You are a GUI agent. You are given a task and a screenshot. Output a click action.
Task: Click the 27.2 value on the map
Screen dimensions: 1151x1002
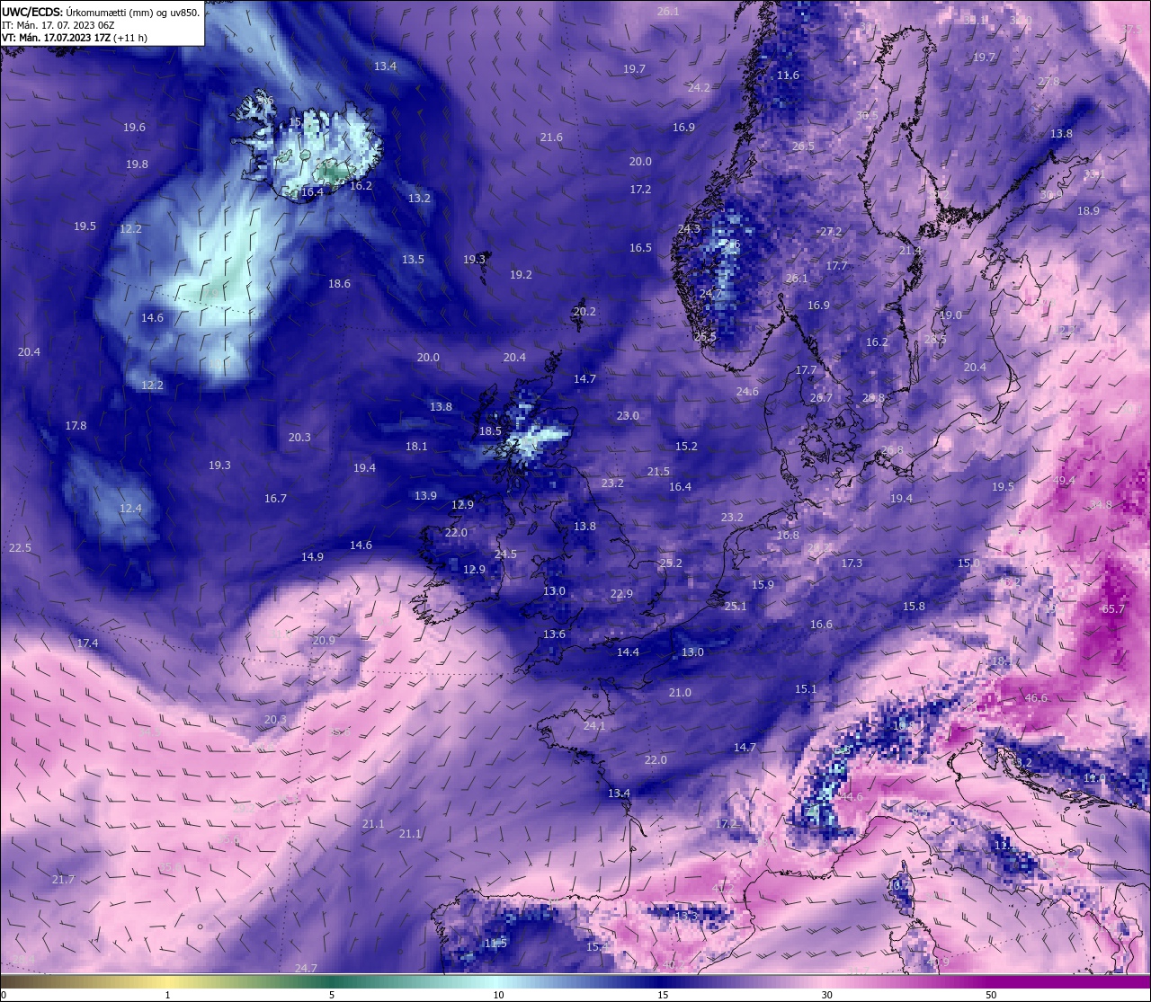point(831,232)
